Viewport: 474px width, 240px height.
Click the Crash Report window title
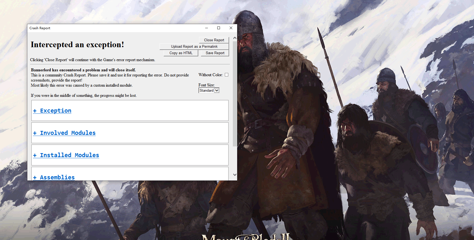40,28
